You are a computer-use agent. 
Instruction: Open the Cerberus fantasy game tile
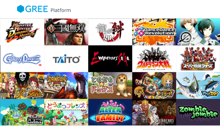[154, 112]
